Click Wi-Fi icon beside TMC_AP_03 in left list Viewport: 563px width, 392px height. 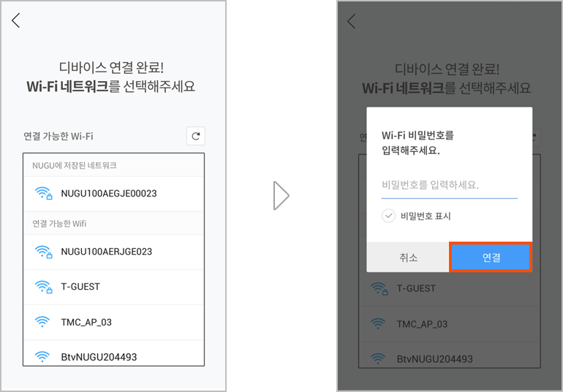click(x=42, y=321)
